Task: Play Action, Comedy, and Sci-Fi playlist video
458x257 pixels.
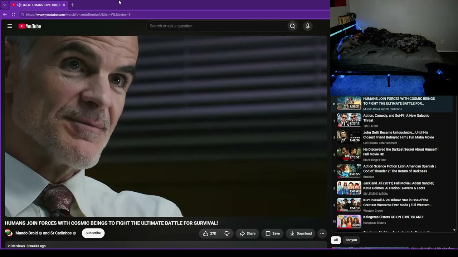Action: (x=396, y=118)
